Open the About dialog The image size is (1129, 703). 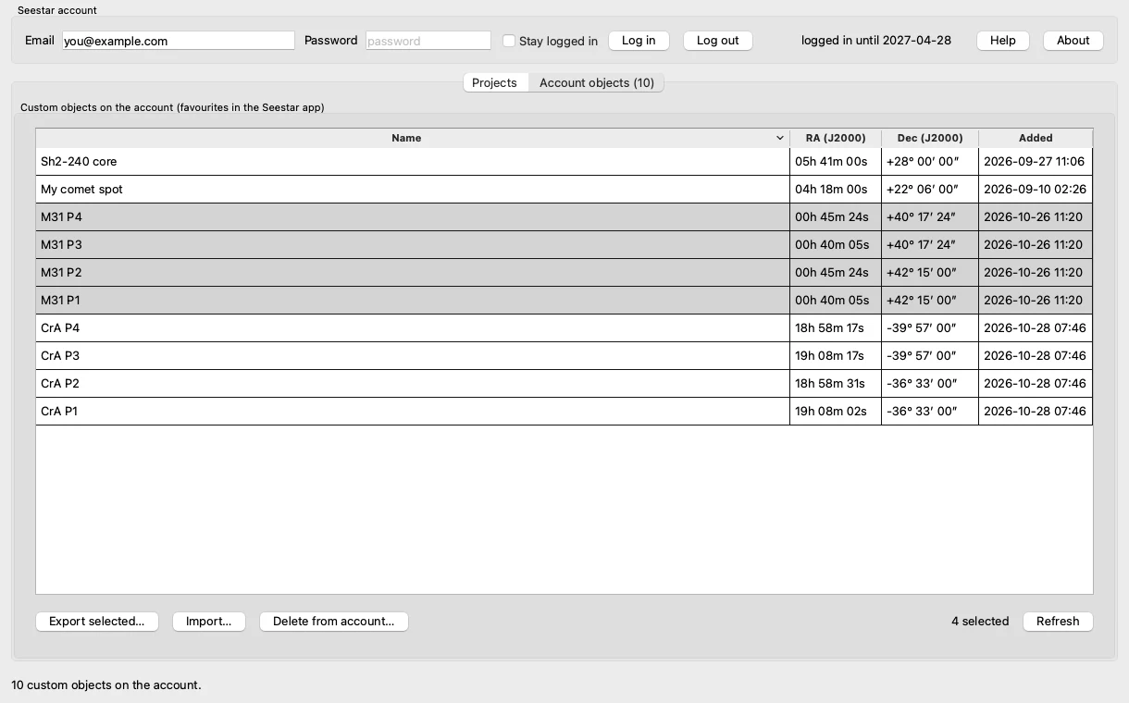1073,41
